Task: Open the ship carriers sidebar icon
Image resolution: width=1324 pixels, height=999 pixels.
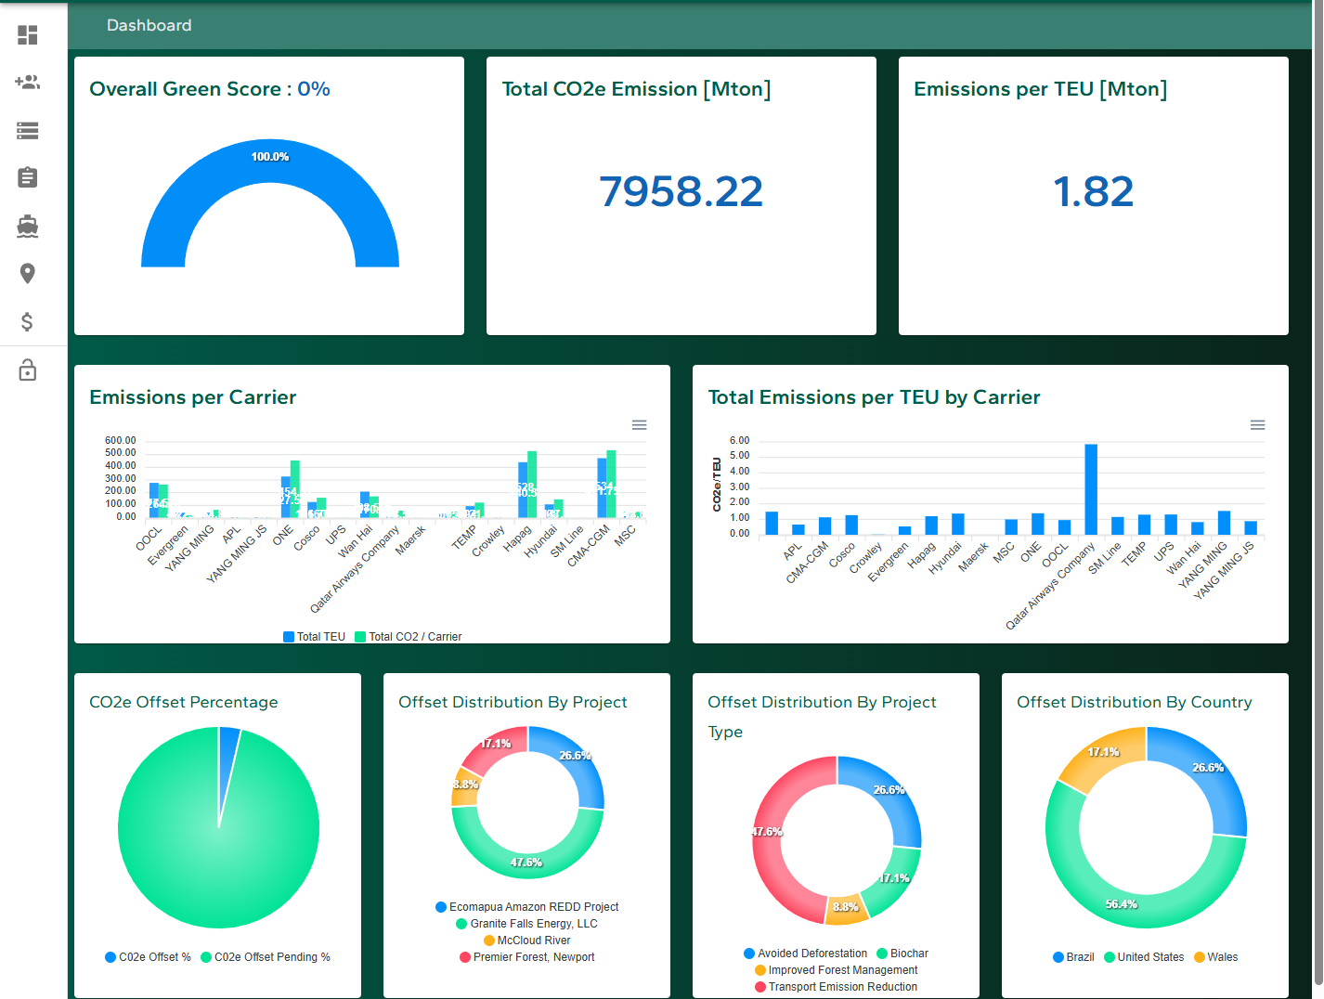Action: 28,226
